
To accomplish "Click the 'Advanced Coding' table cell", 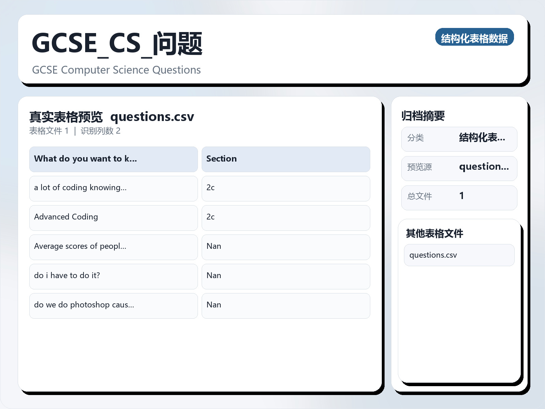I will coord(66,217).
